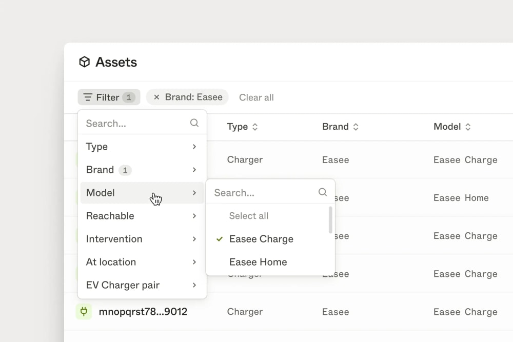Click the Model submenu scrollbar

pyautogui.click(x=330, y=220)
